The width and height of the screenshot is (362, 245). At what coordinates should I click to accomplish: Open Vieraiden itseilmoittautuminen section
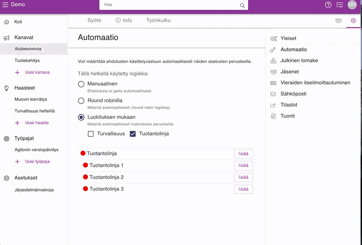click(315, 83)
